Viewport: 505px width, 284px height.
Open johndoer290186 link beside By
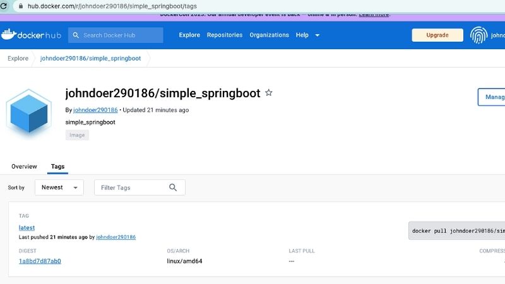[x=95, y=110]
